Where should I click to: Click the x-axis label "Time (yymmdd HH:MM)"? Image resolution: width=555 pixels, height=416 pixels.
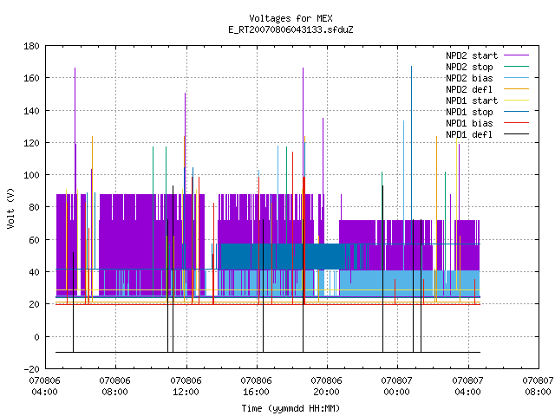point(291,408)
